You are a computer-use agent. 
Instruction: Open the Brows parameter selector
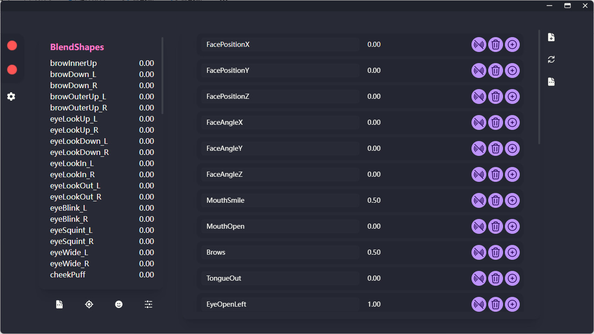pyautogui.click(x=278, y=252)
